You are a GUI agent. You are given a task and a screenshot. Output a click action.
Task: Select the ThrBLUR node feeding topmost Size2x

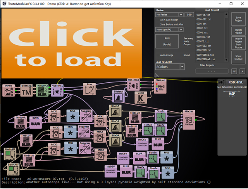click(135, 118)
